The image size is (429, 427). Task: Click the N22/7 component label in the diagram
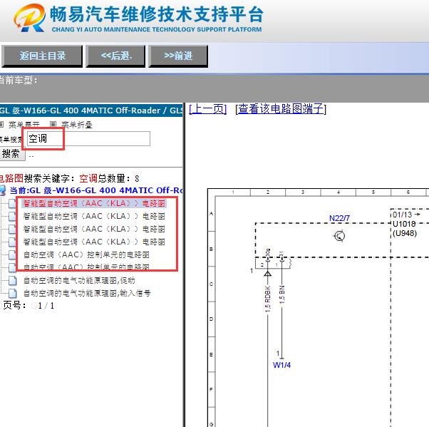pyautogui.click(x=339, y=218)
